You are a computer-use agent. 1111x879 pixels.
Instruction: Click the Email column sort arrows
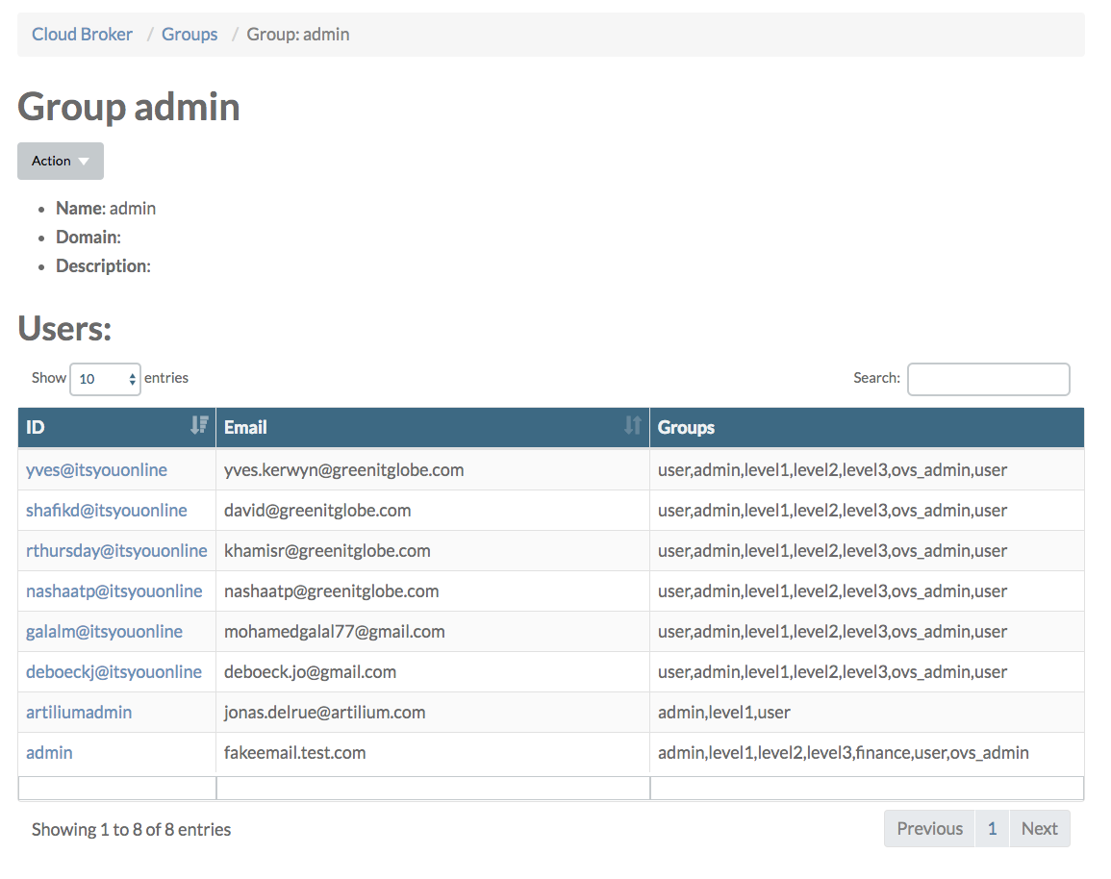pos(632,426)
